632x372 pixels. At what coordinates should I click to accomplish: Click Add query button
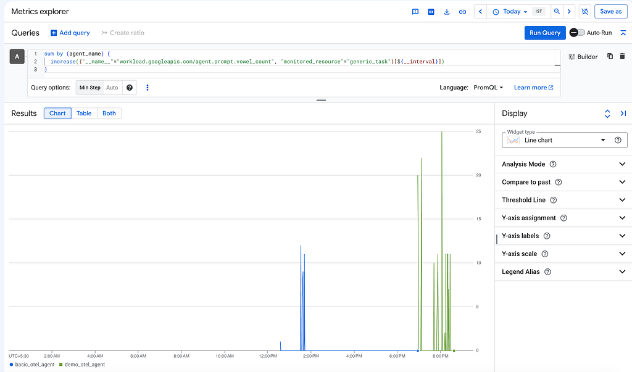click(70, 33)
